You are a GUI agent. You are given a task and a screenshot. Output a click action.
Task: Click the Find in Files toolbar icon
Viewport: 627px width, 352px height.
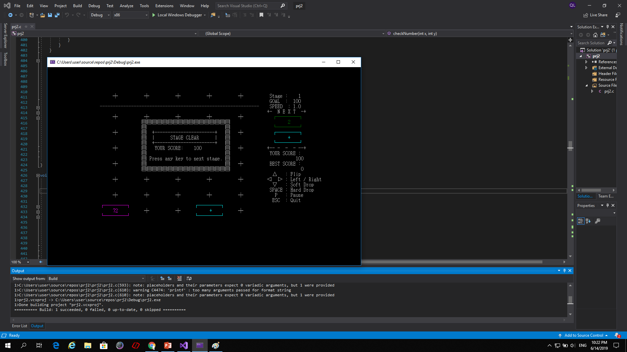pos(213,15)
